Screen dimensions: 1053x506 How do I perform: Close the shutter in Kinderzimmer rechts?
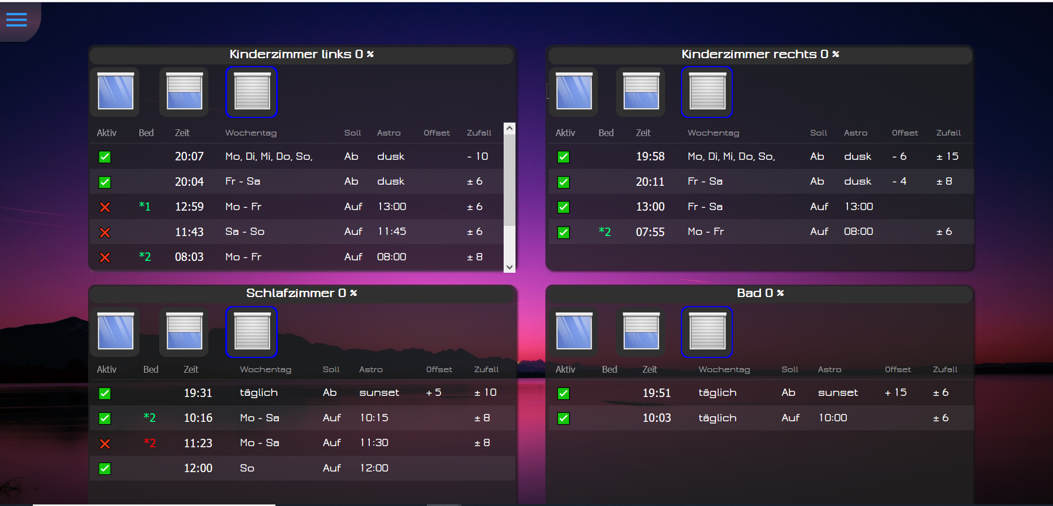pyautogui.click(x=707, y=92)
